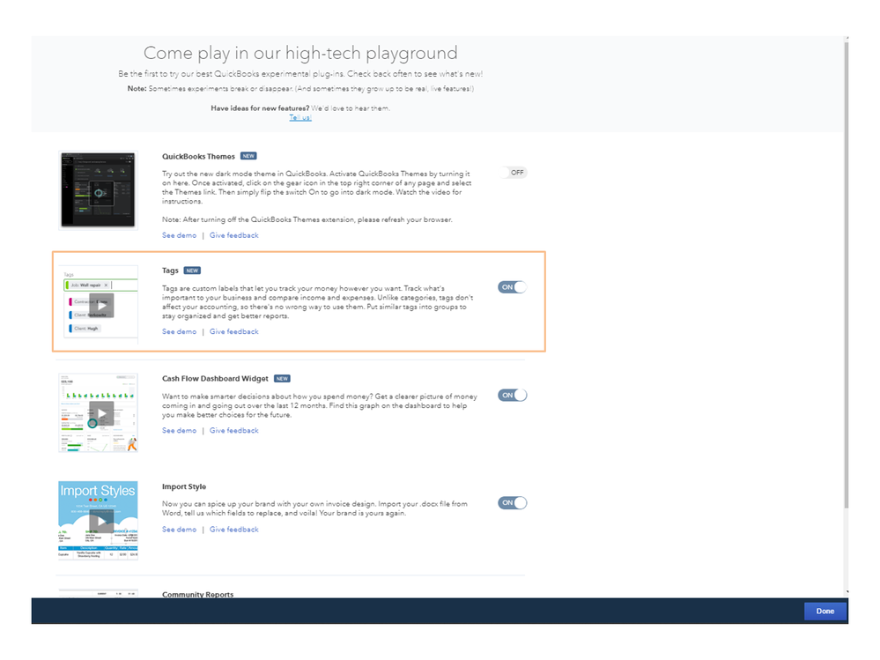This screenshot has width=880, height=660.
Task: Select the QuickBooks Themes heading
Action: point(198,157)
